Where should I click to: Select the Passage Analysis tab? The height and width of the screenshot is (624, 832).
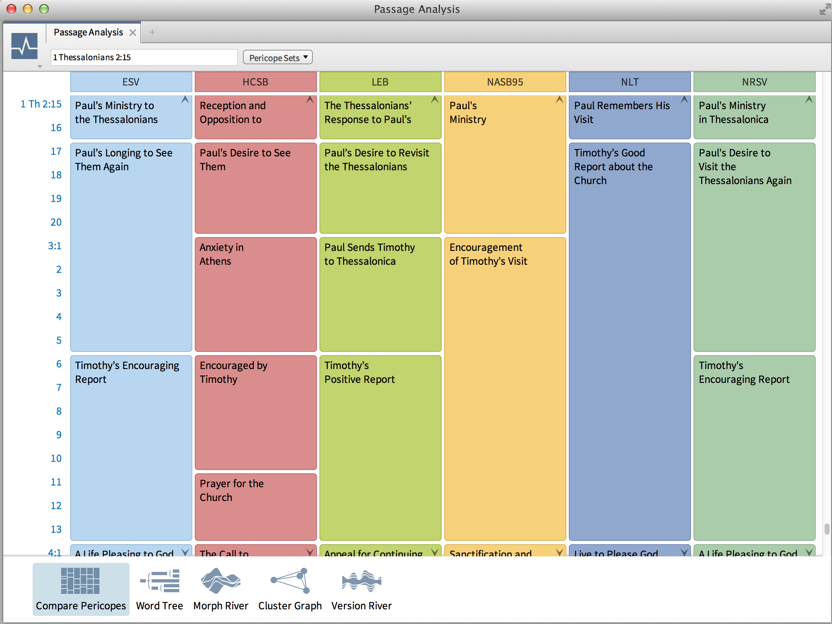88,32
